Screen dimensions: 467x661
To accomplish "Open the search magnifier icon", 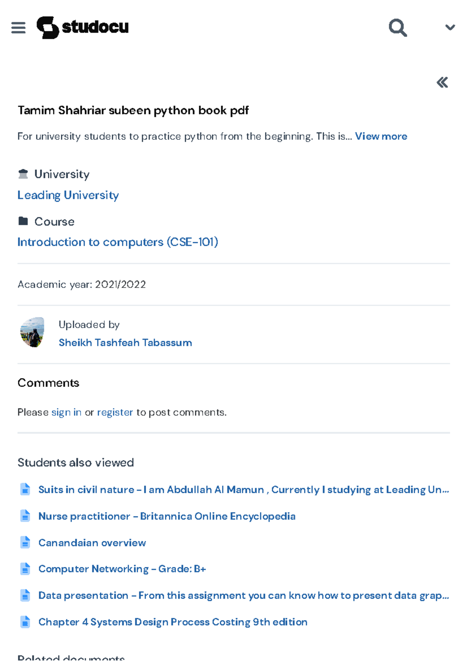I will coord(397,28).
